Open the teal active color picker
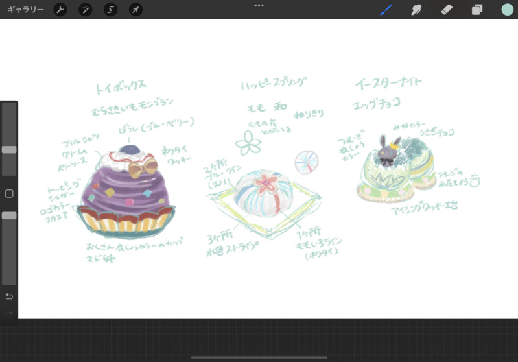The width and height of the screenshot is (518, 362). click(508, 10)
